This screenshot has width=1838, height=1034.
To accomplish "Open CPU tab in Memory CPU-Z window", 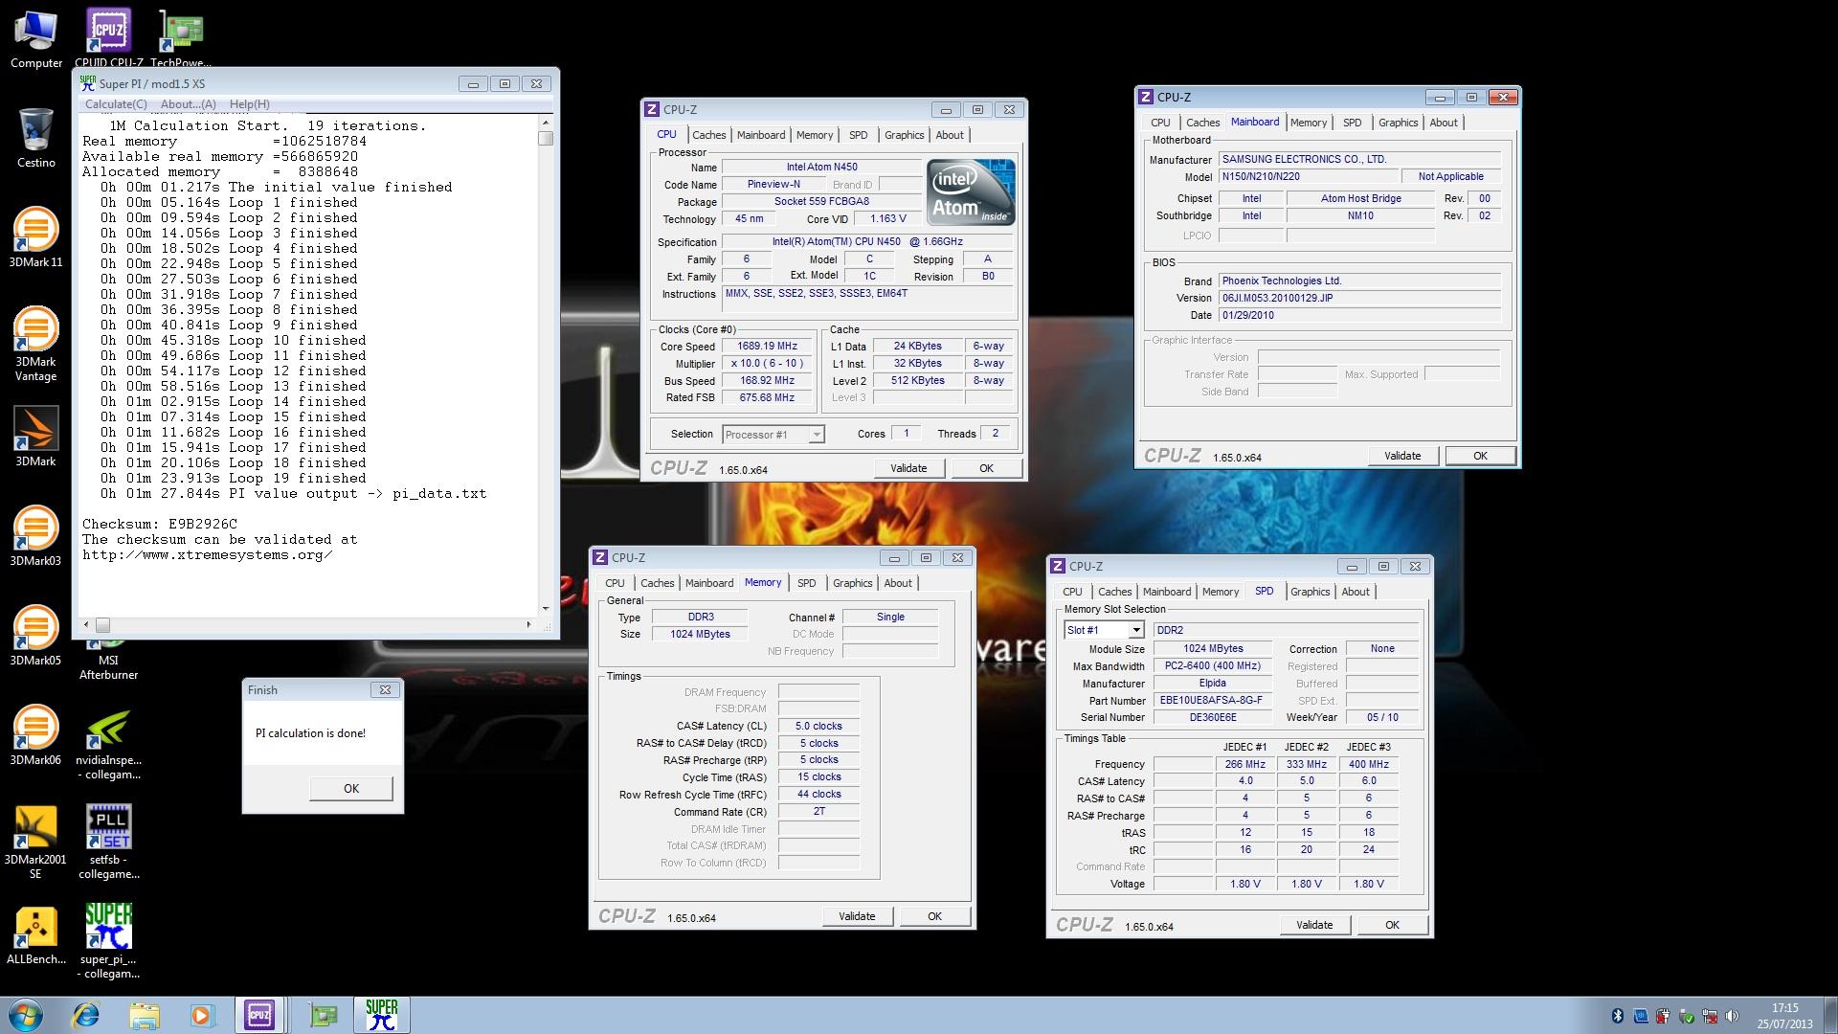I will (615, 583).
